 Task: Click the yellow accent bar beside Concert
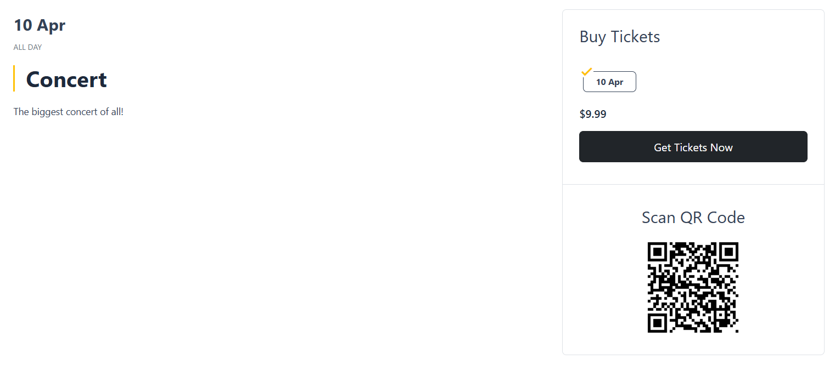click(14, 78)
